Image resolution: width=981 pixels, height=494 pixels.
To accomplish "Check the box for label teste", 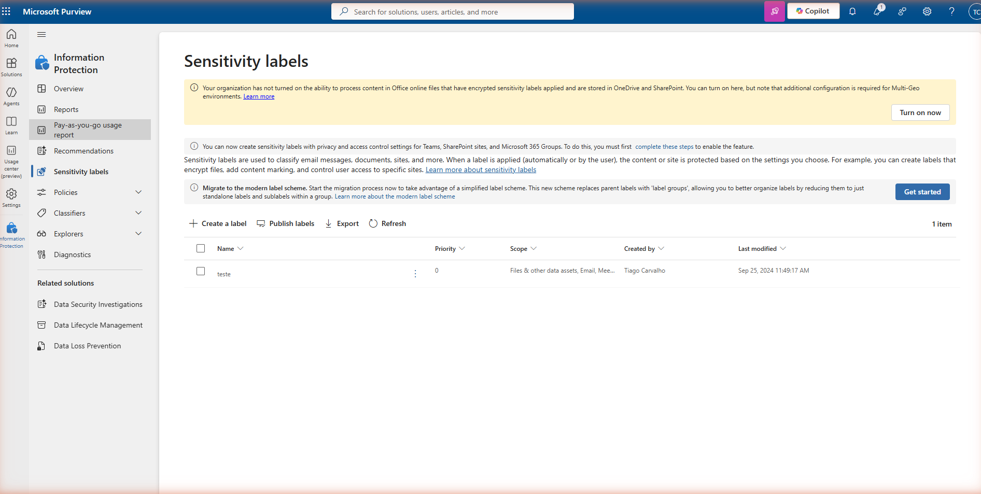I will point(201,271).
